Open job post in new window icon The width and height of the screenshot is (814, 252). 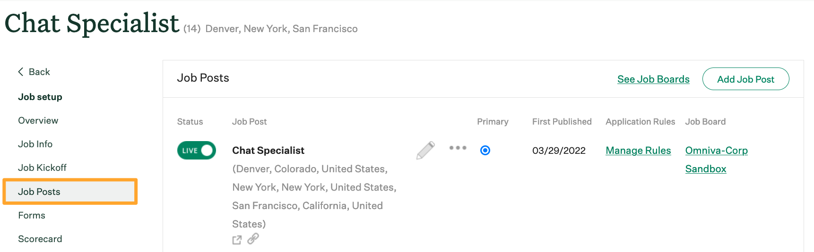click(x=237, y=240)
